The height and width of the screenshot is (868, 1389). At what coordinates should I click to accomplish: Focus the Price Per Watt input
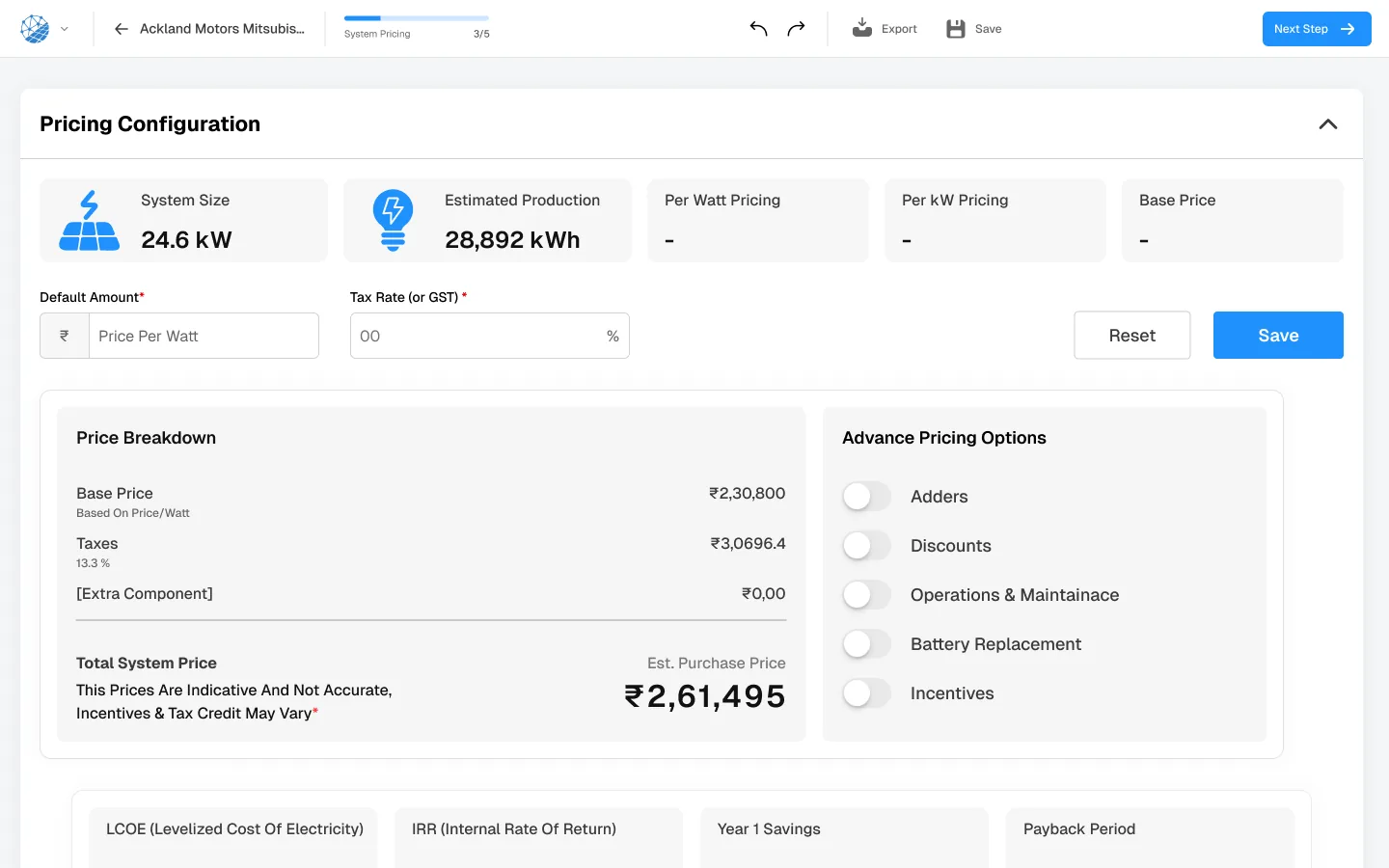[x=204, y=336]
